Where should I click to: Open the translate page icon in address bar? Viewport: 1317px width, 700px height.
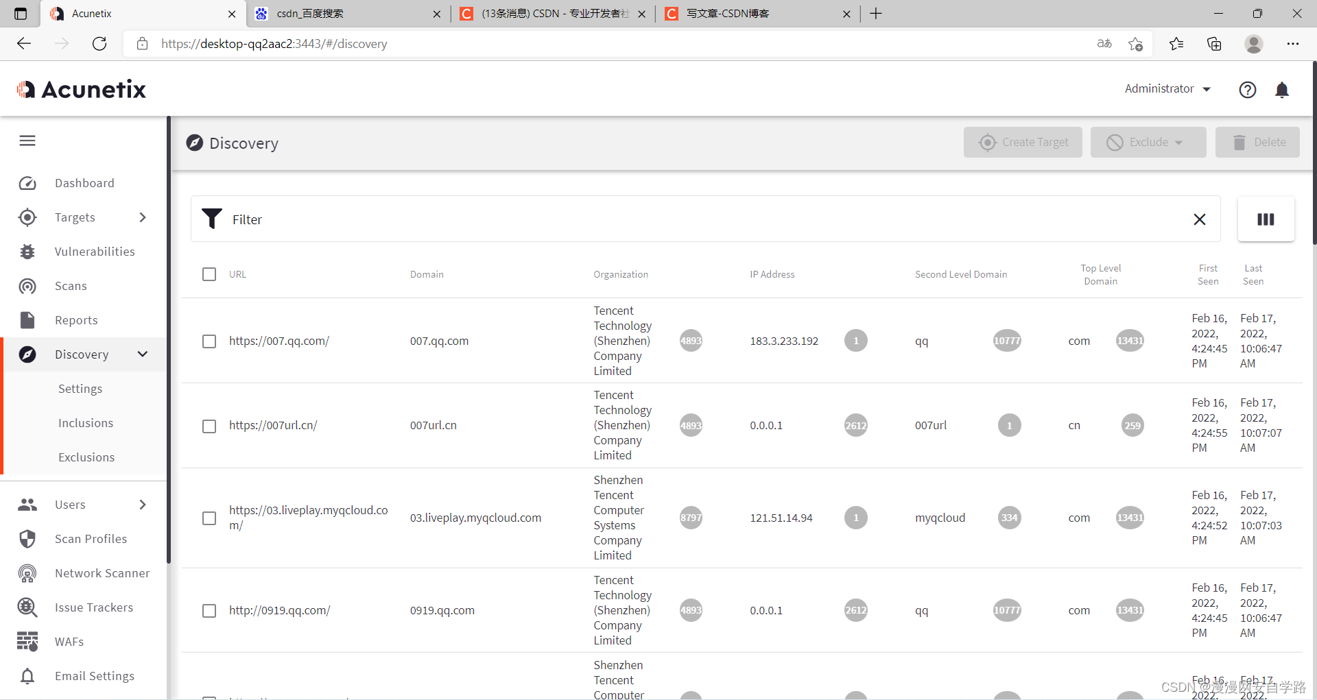point(1104,44)
